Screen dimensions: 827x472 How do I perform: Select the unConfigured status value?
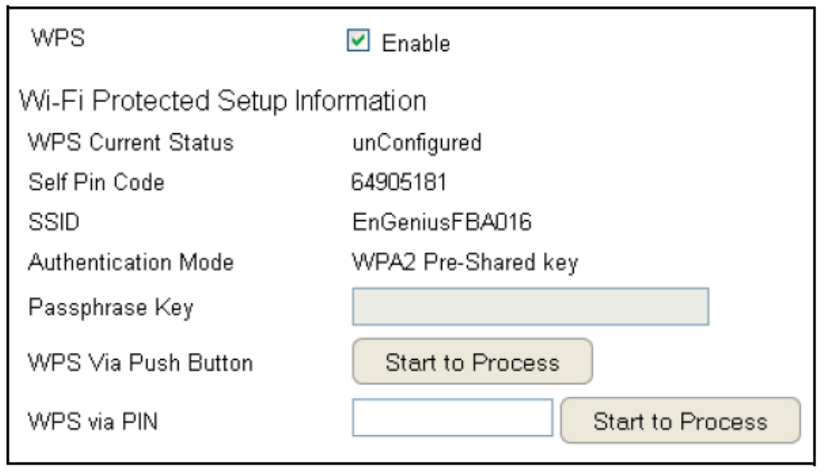[x=416, y=143]
